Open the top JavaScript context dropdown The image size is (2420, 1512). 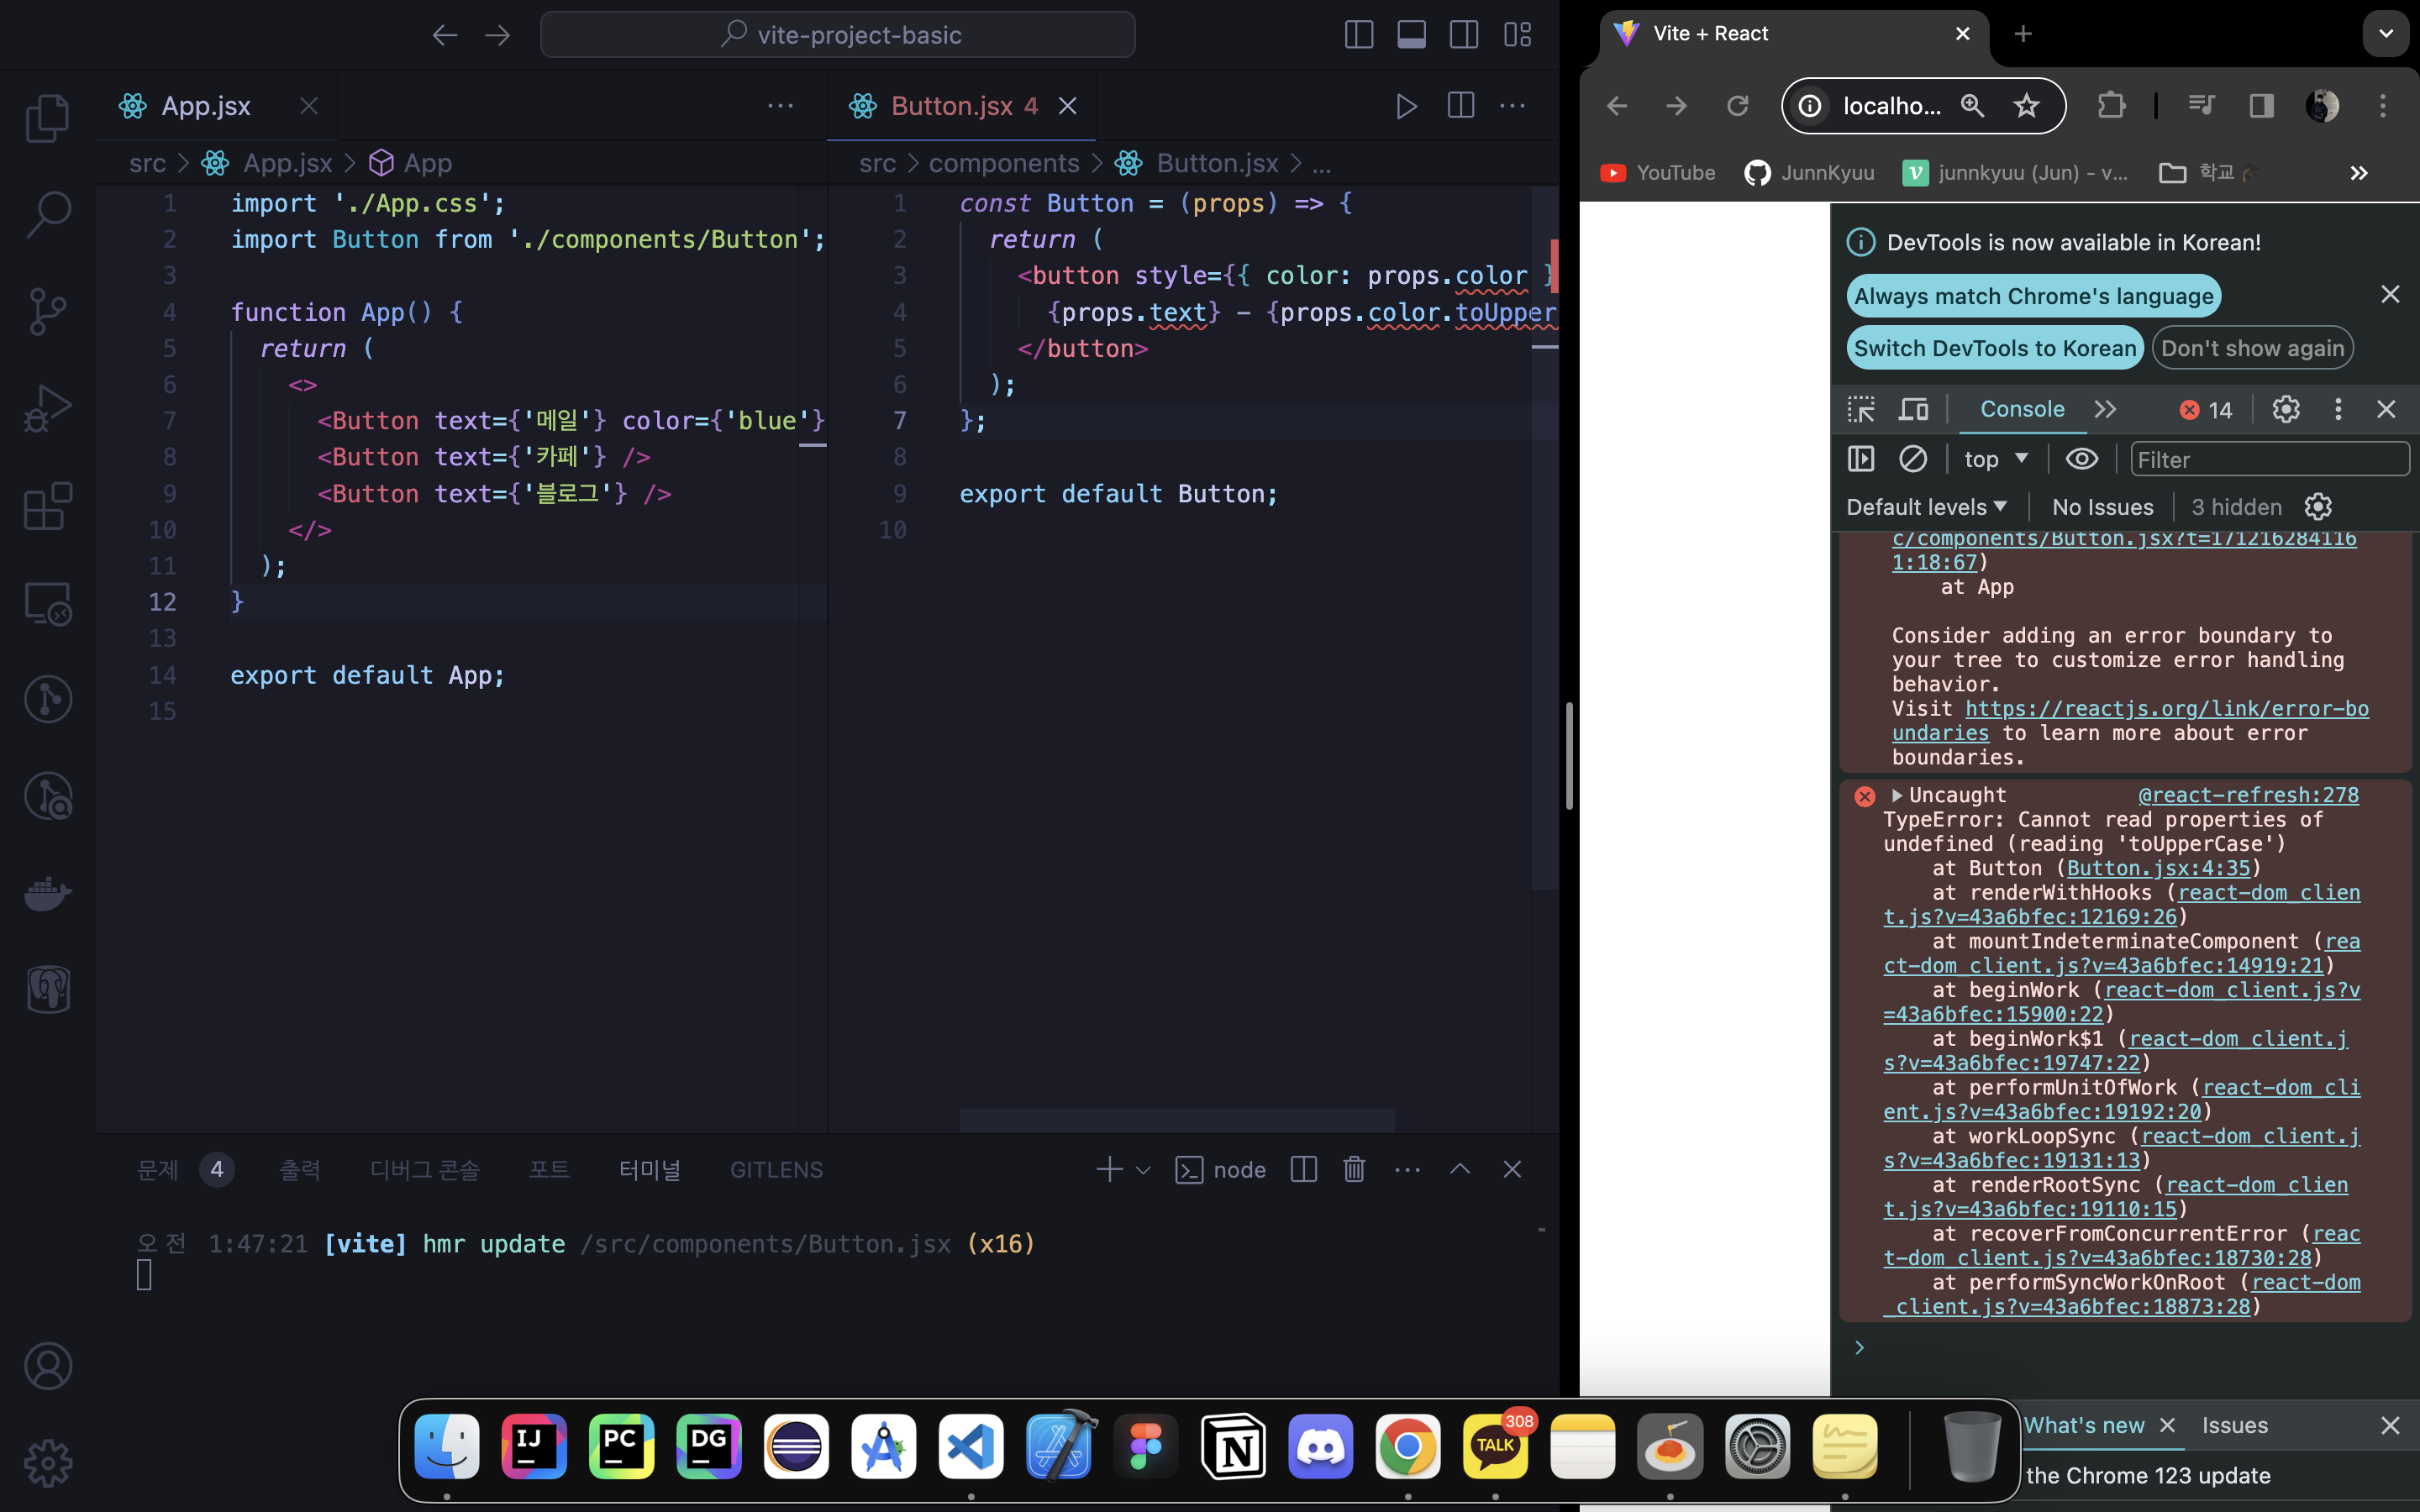click(x=1995, y=459)
